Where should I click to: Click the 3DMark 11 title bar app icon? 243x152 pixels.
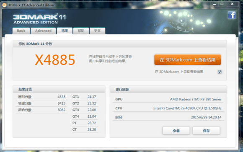[4, 5]
